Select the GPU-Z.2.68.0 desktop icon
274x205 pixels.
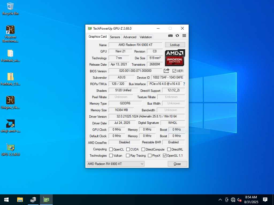coord(10,149)
